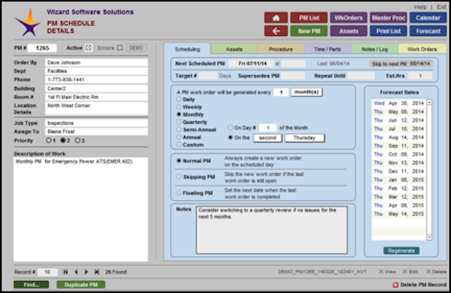The image size is (451, 293).
Task: Open the Work Orders tab
Action: pos(422,49)
